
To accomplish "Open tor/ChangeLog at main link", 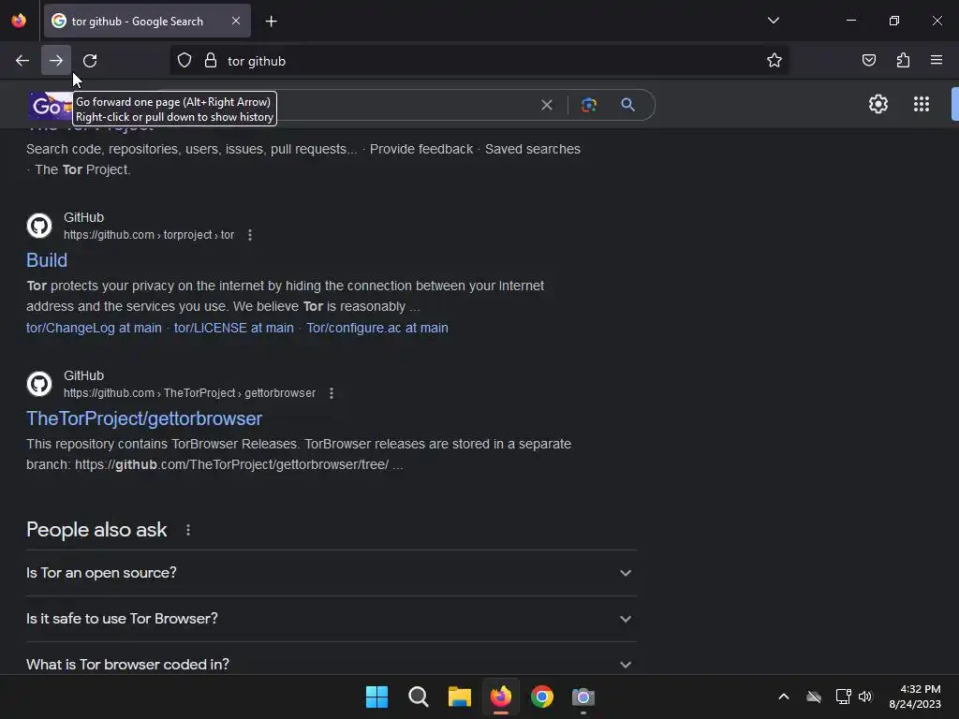I will tap(94, 328).
